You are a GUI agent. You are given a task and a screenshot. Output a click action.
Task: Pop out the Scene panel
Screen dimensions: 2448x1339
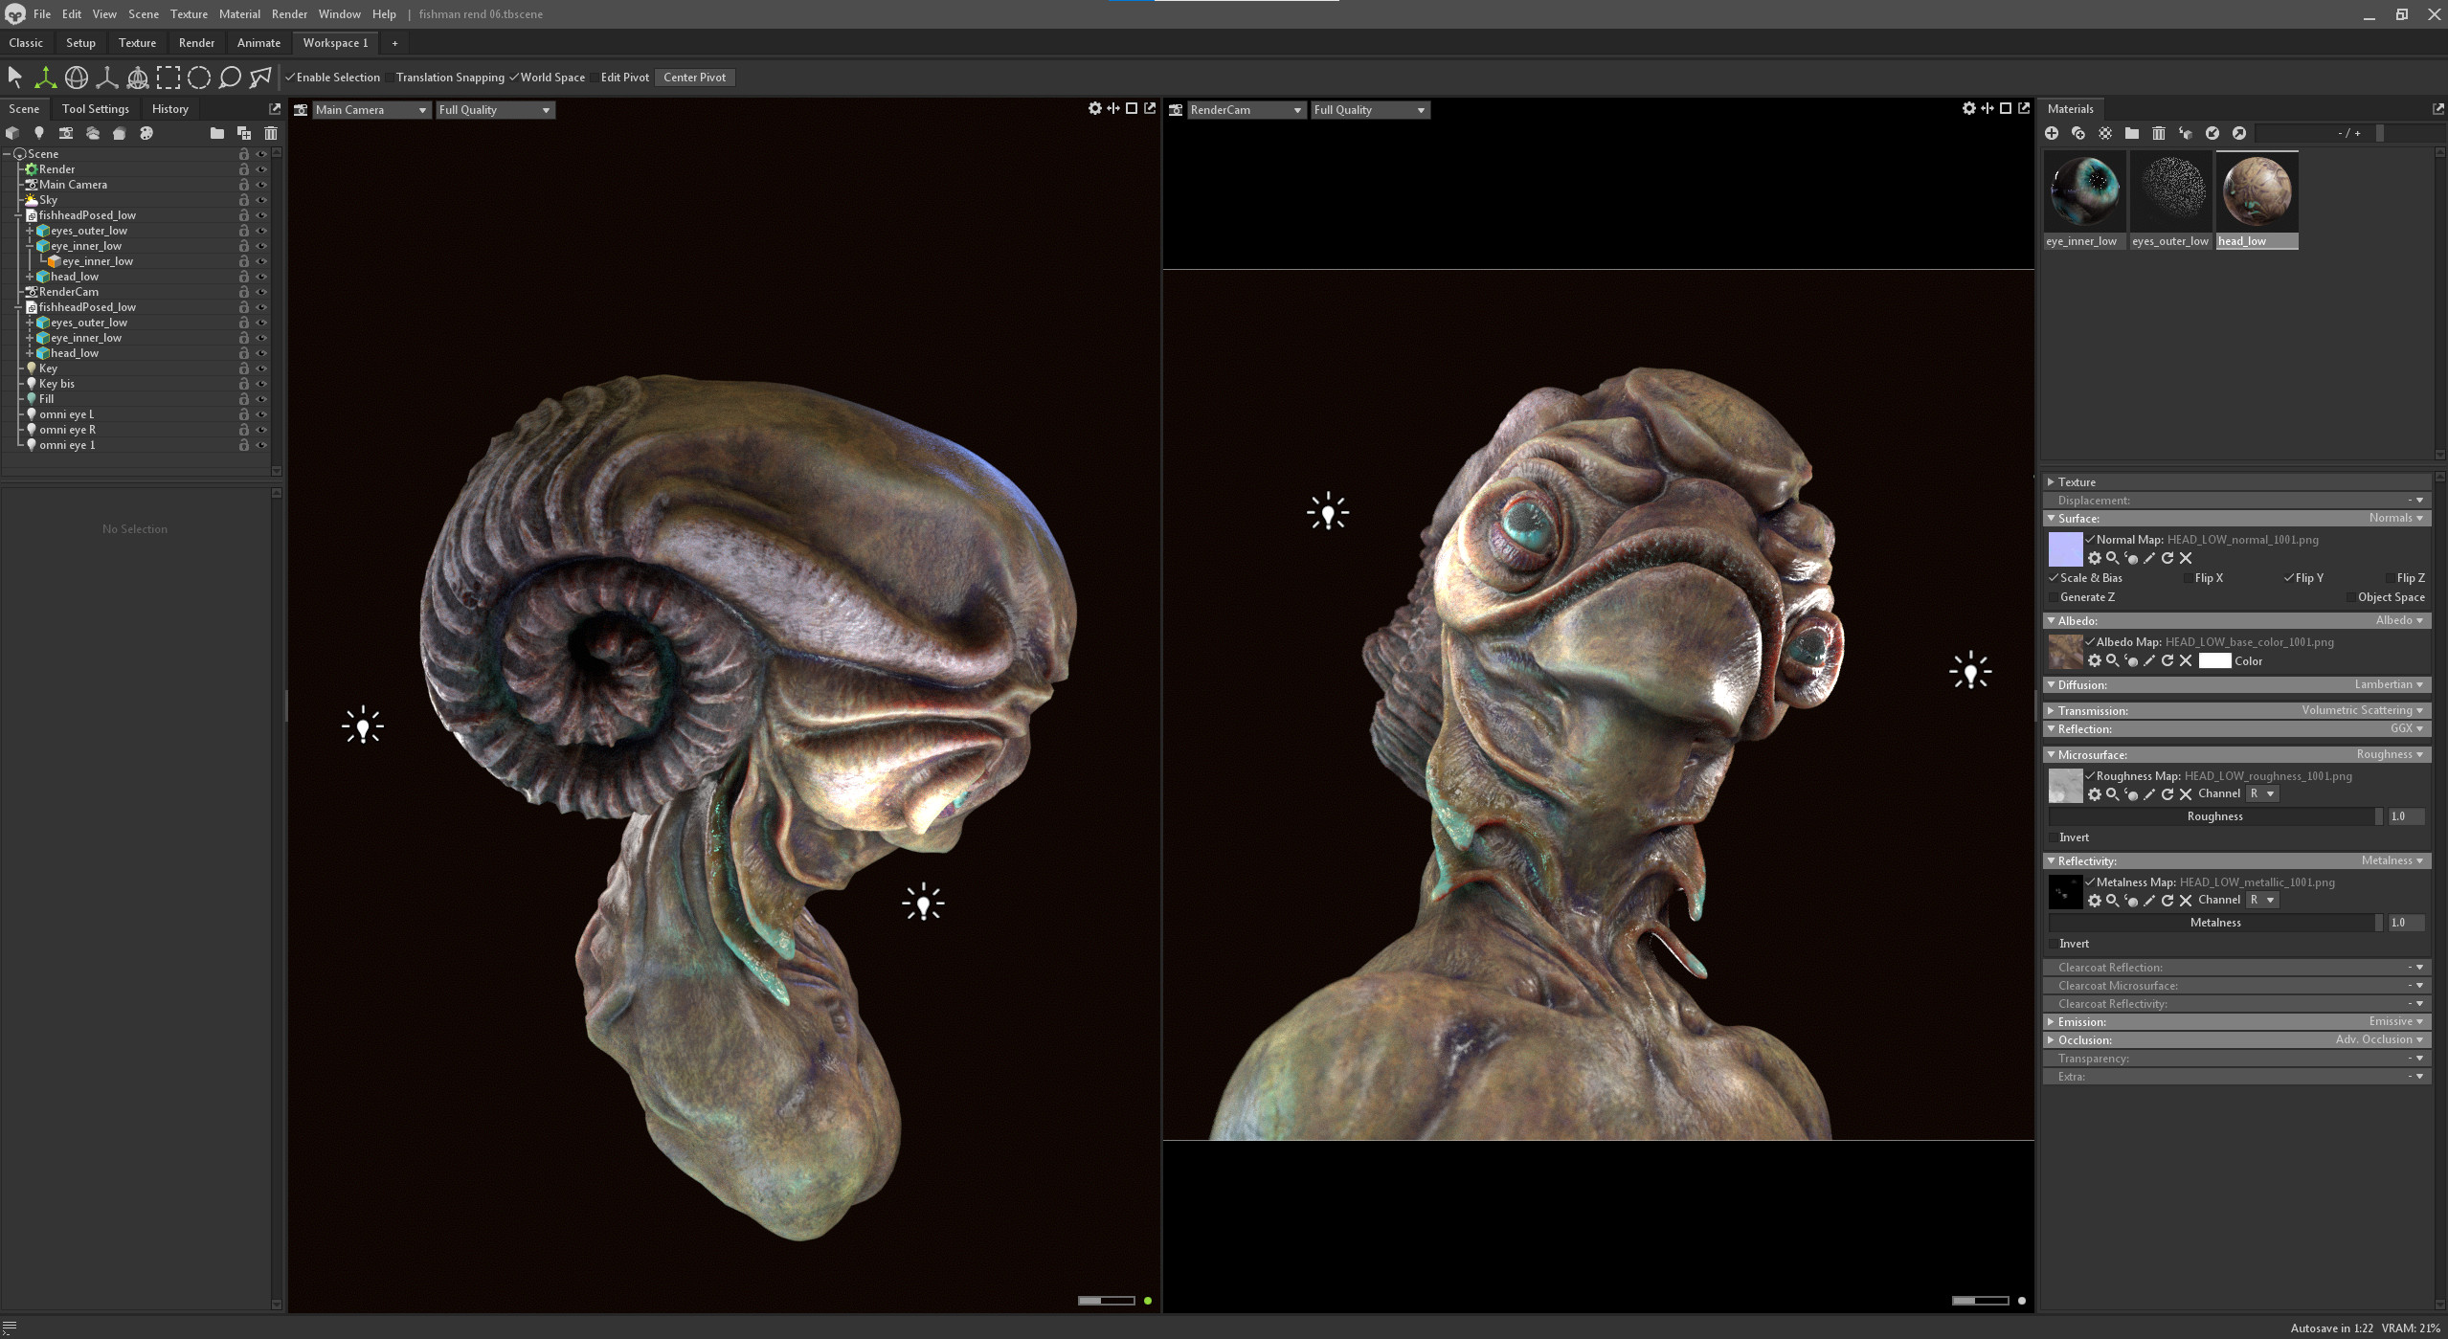point(275,109)
